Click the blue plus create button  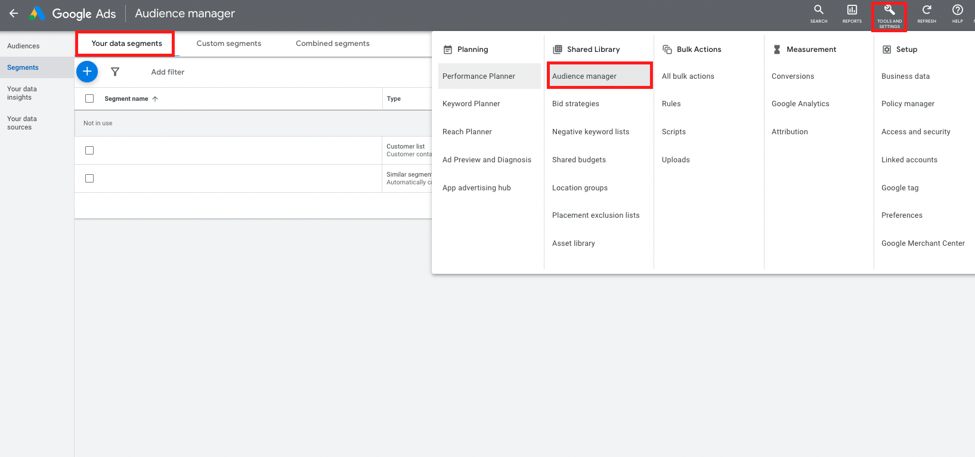pyautogui.click(x=87, y=72)
